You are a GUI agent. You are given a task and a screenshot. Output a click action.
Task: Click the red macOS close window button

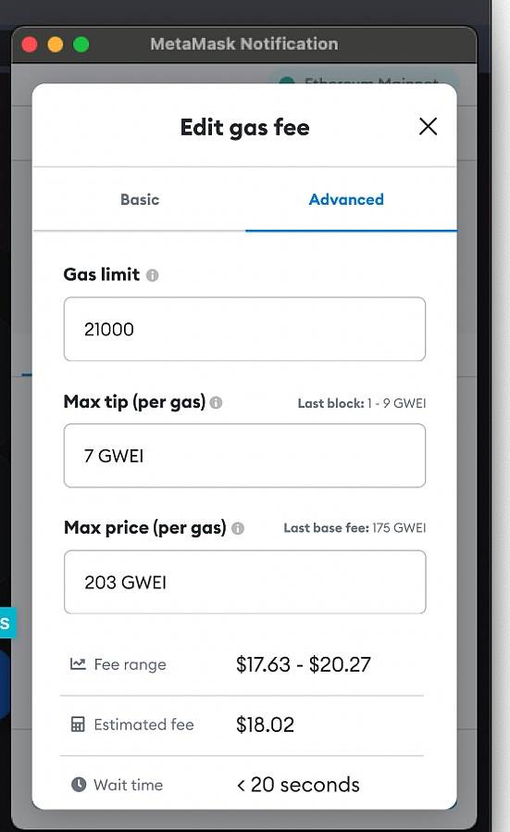tap(30, 44)
